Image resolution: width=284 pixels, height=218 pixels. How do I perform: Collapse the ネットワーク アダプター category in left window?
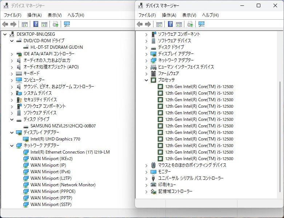point(12,146)
